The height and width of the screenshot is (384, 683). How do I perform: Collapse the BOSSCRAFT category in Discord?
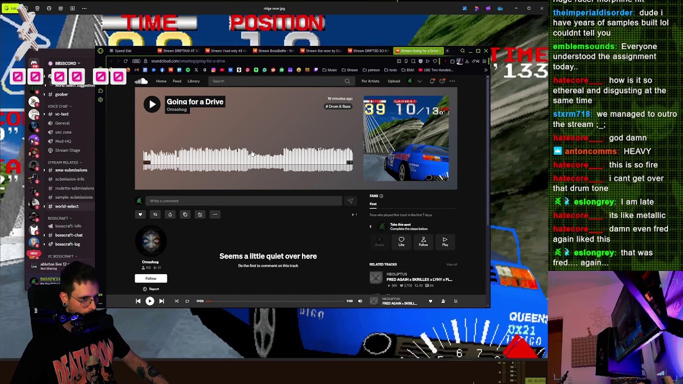point(59,218)
